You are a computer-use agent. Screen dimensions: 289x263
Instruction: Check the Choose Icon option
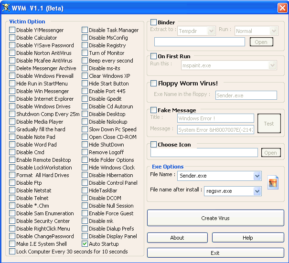(x=154, y=145)
